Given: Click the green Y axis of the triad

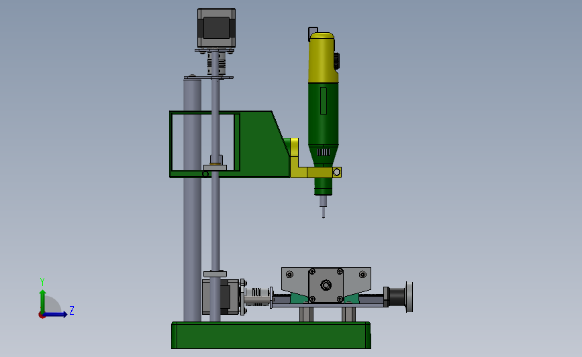Looking at the screenshot, I should (x=43, y=302).
